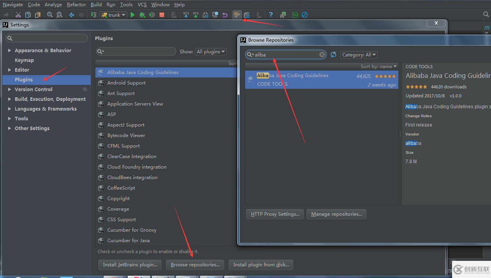491x278 pixels.
Task: Click the Paste clipboard icon in the toolbar
Action: tap(38, 15)
